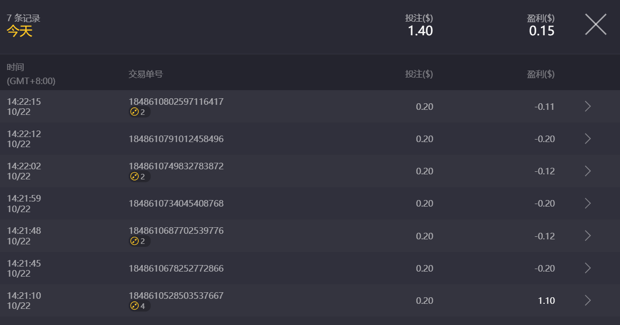
Task: Select transaction number 1848610678252772866
Action: [x=176, y=269]
